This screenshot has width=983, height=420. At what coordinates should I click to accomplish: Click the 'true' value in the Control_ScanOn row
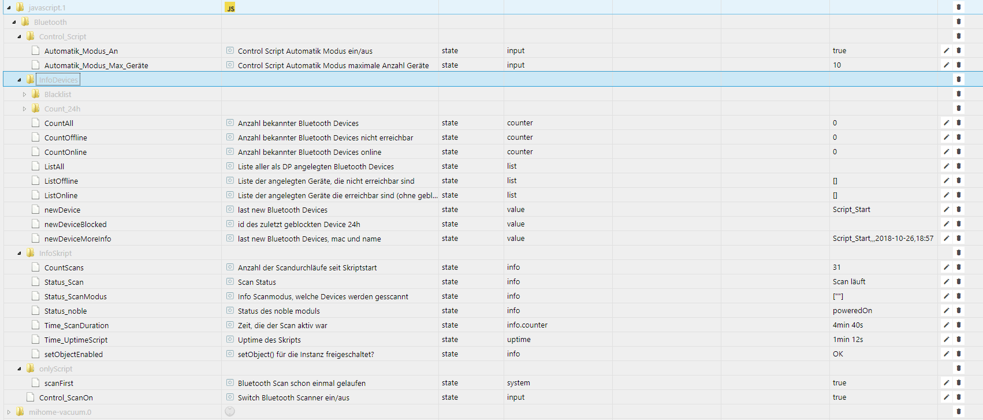click(x=839, y=397)
